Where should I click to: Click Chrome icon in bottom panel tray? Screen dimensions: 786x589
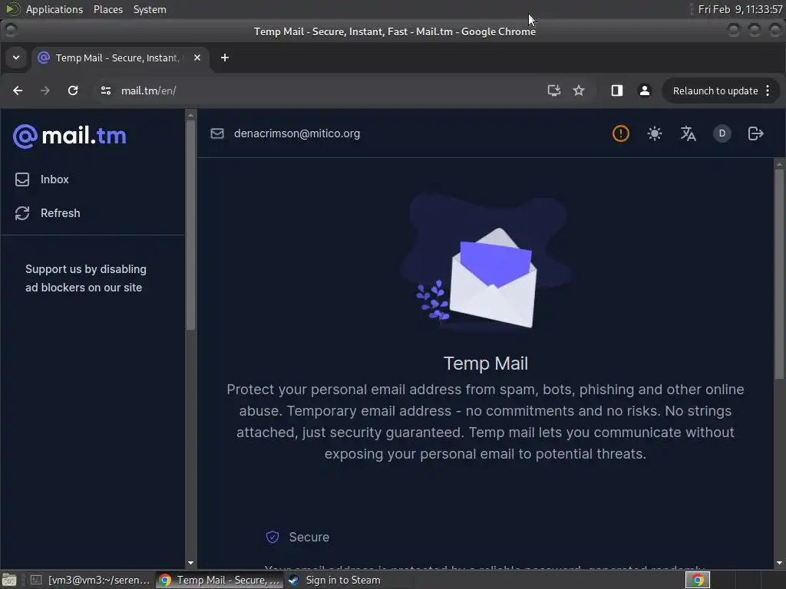coord(698,580)
